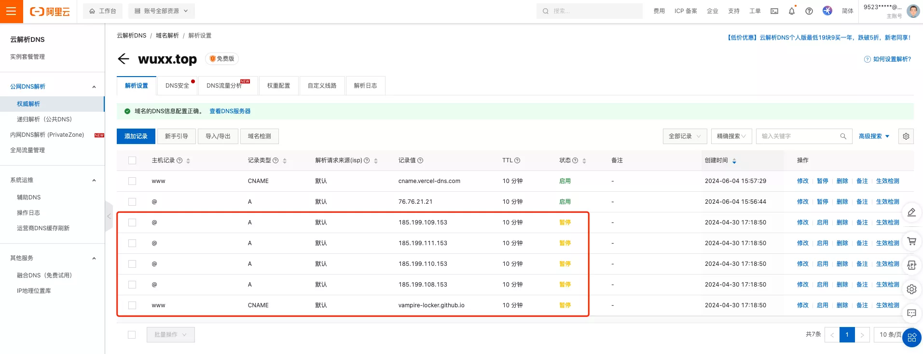Open the 查看DNS服务器 link

tap(230, 111)
